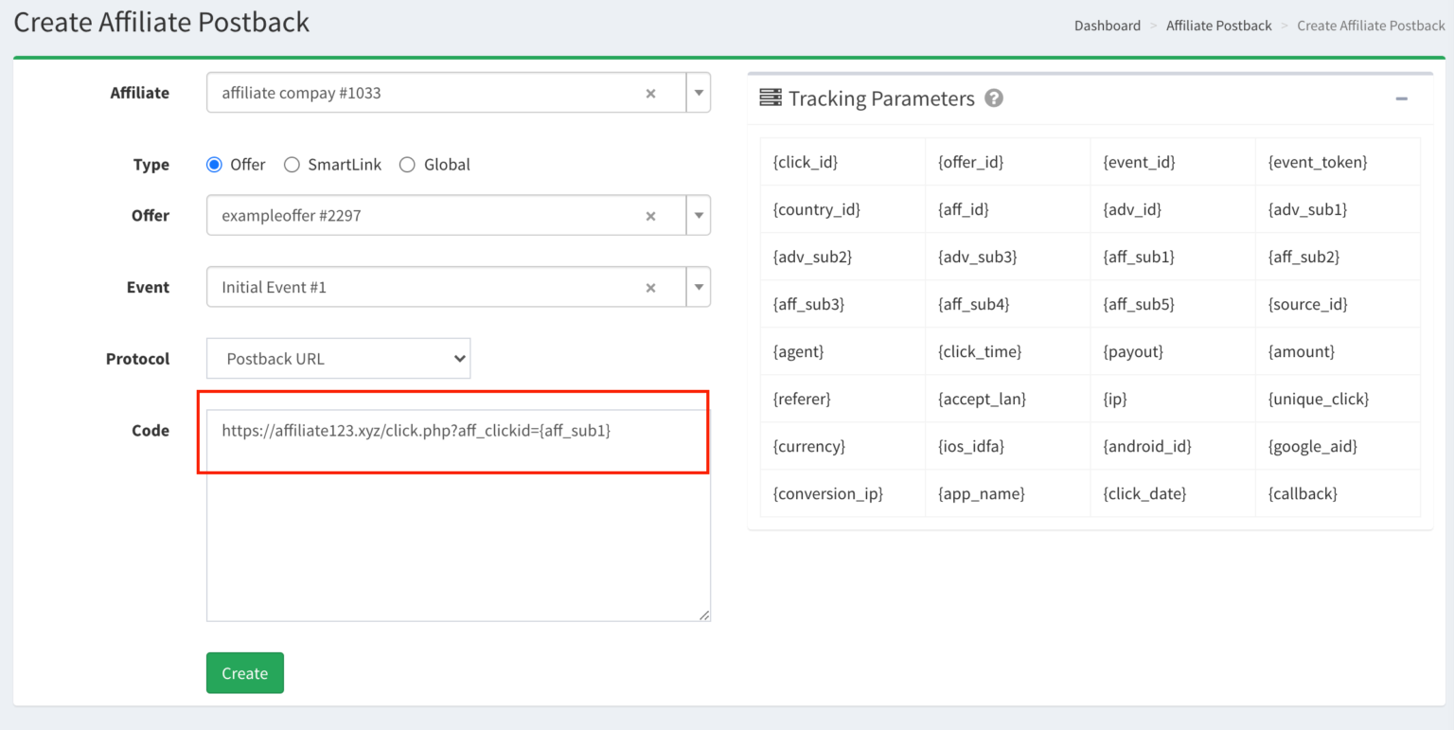Screen dimensions: 1454x730
Task: Clear the Offer selection with the x icon
Action: pyautogui.click(x=650, y=216)
